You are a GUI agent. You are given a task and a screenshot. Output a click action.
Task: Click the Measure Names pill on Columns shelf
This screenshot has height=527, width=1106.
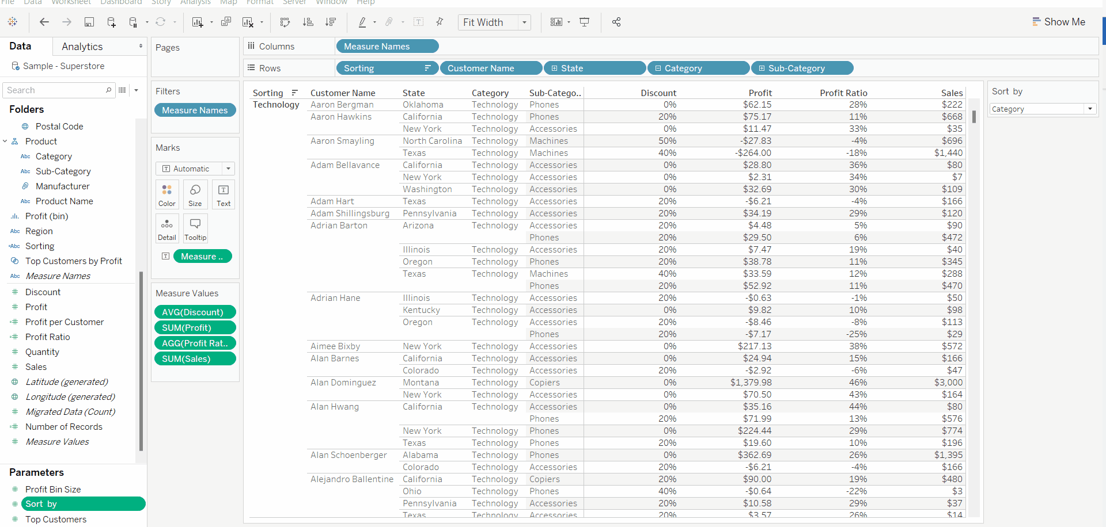click(x=387, y=47)
